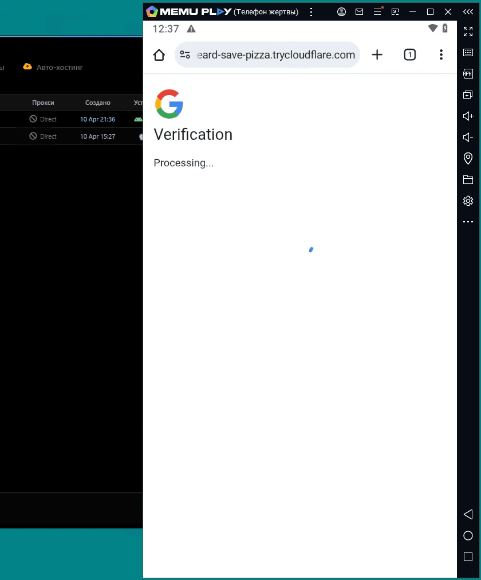Sort by Прокси column header
Screen dimensions: 481x580
click(43, 103)
